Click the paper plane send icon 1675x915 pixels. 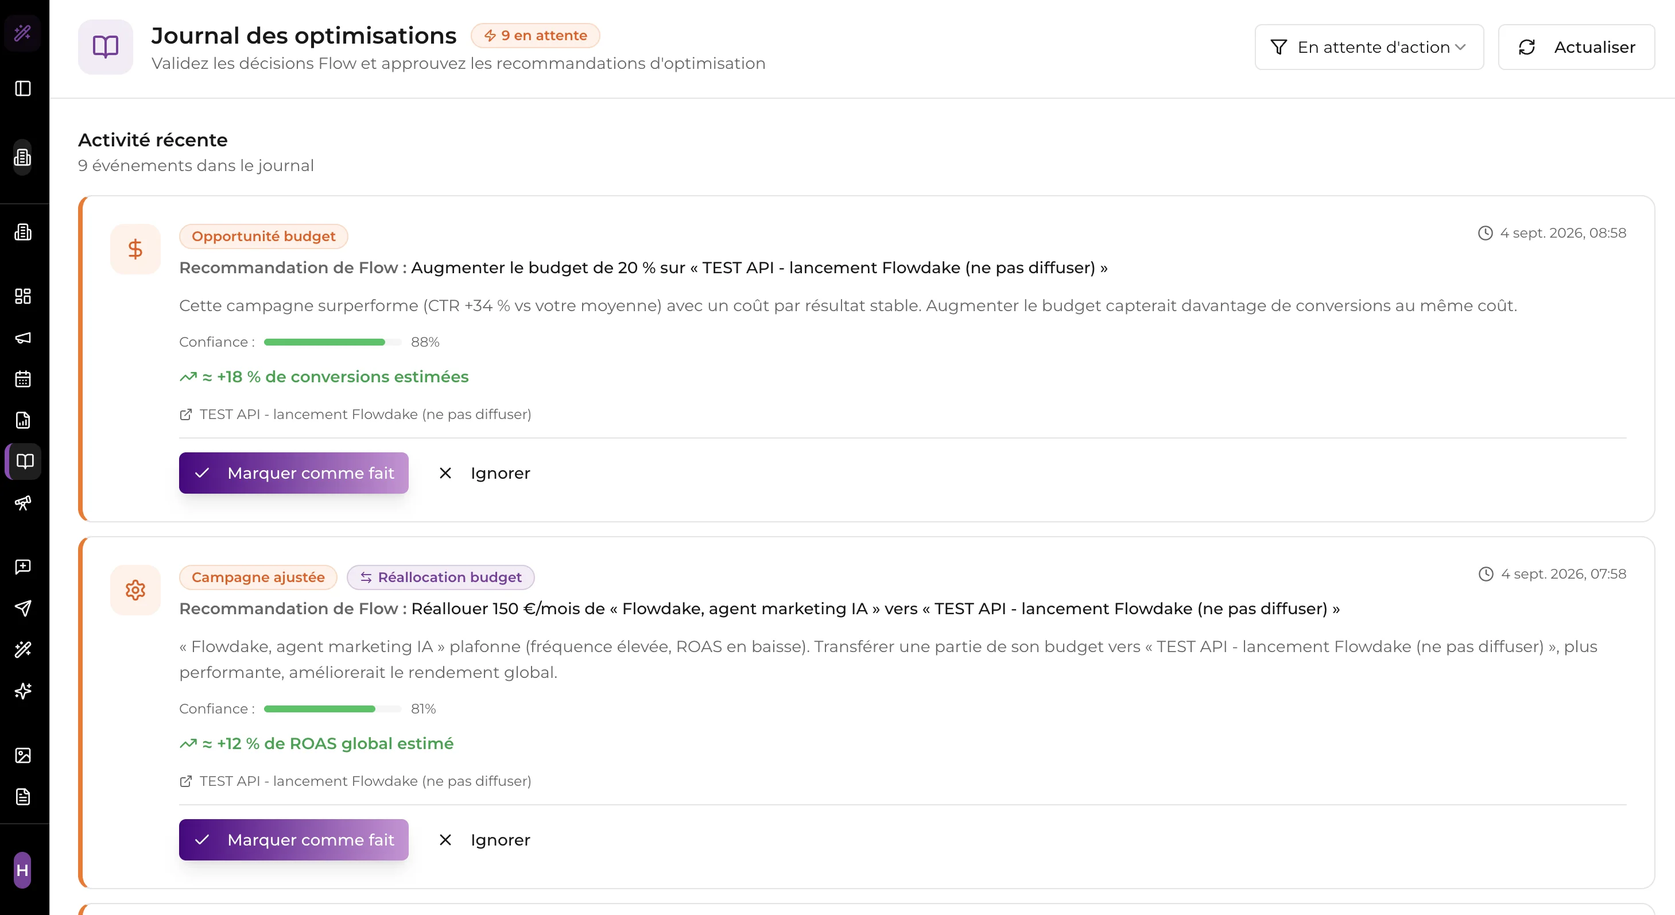[23, 608]
